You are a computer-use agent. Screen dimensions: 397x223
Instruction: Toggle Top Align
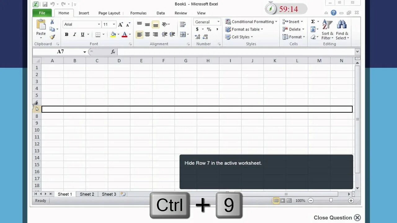[x=140, y=24]
